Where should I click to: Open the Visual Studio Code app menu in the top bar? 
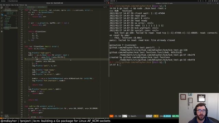(13, 1)
